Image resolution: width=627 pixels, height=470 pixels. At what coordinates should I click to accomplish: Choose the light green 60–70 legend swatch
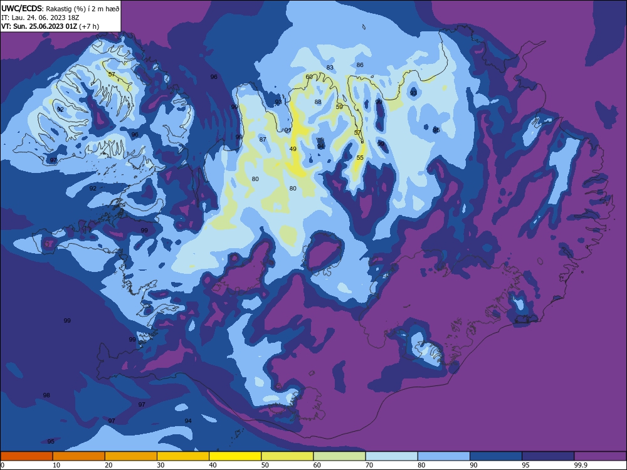(339, 456)
